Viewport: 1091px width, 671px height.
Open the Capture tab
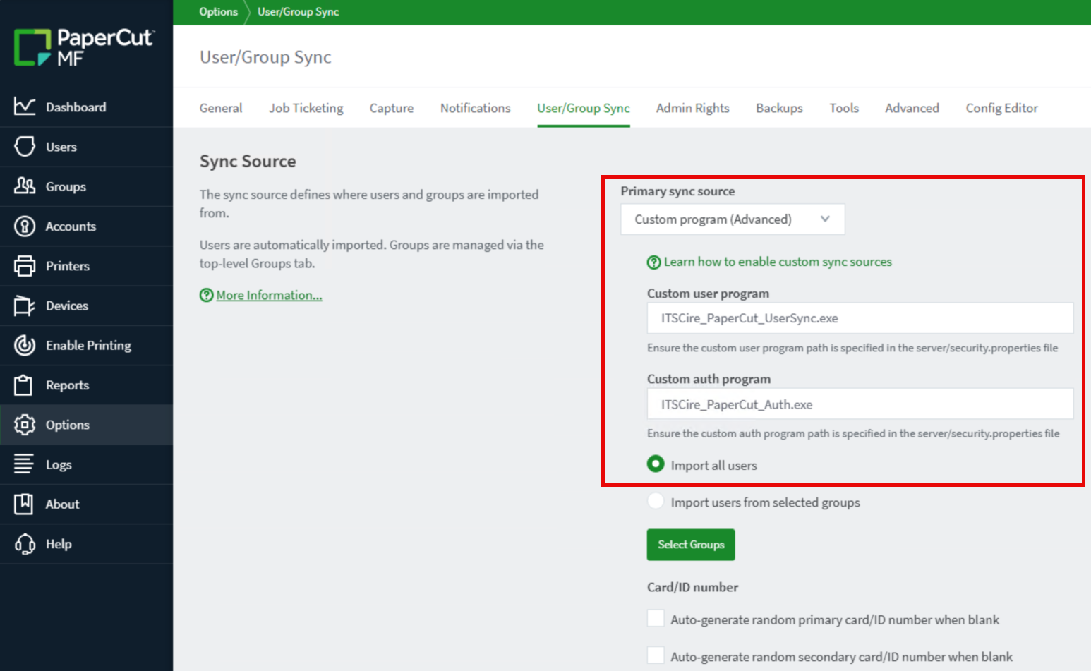click(x=392, y=108)
